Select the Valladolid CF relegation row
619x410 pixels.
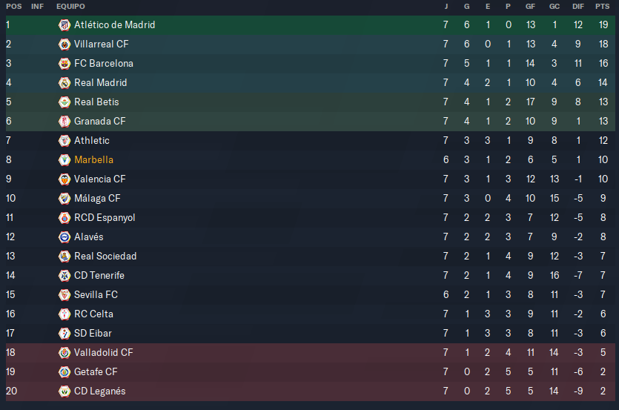[x=311, y=353]
